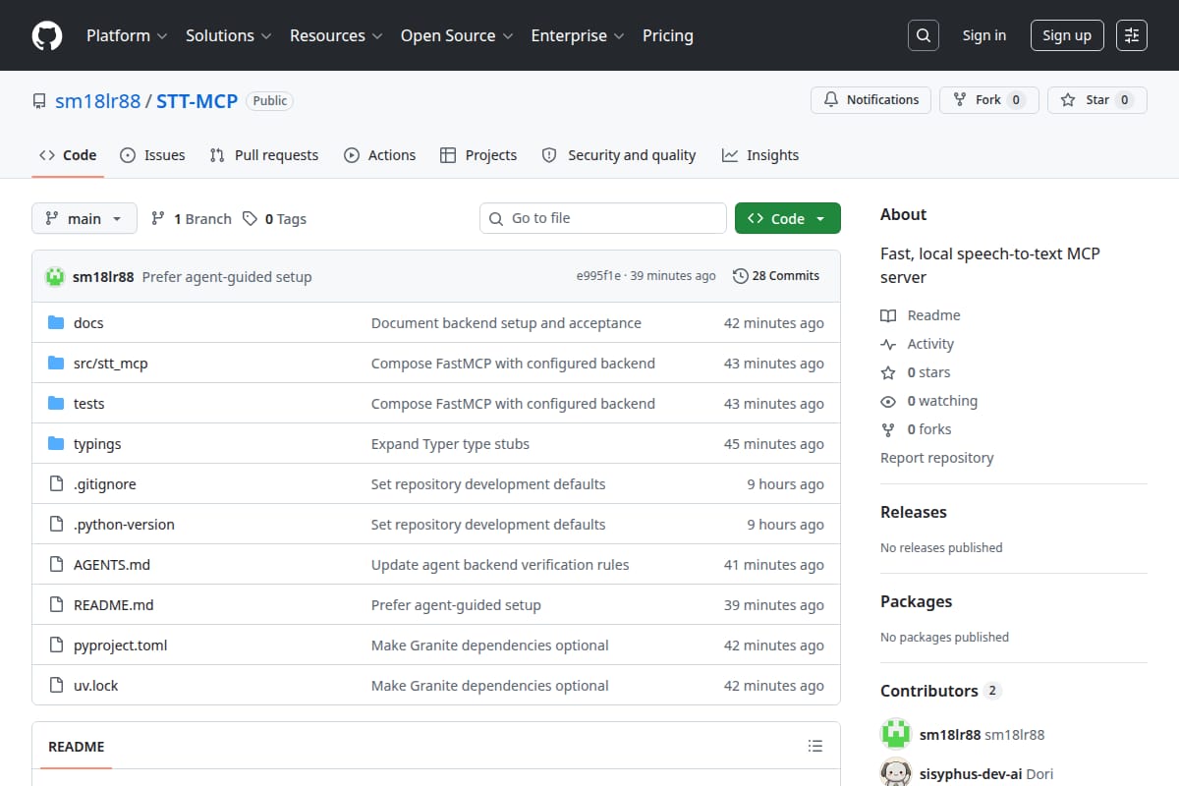This screenshot has width=1179, height=786.
Task: Open the GitHub logo homepage
Action: click(47, 35)
